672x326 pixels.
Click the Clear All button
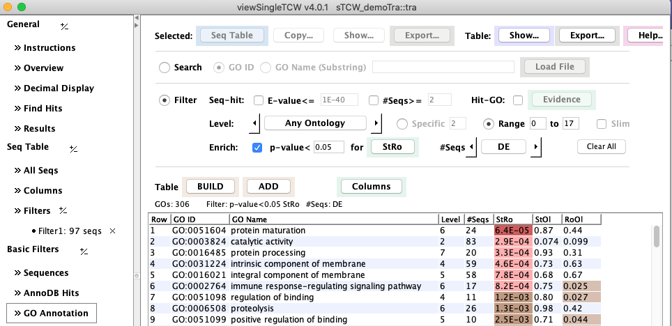601,147
